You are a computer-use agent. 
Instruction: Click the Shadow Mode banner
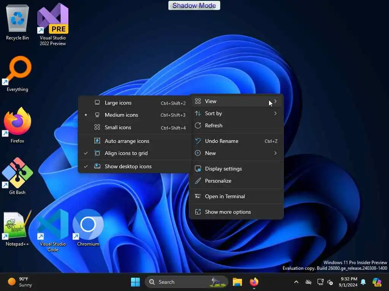coord(194,5)
